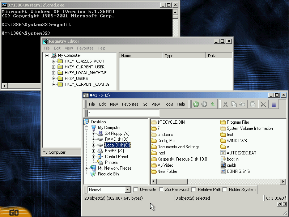Open the Favorites menu in A43

click(130, 104)
